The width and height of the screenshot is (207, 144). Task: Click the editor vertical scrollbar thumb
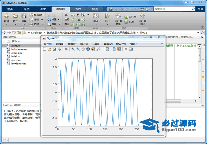click(x=199, y=55)
